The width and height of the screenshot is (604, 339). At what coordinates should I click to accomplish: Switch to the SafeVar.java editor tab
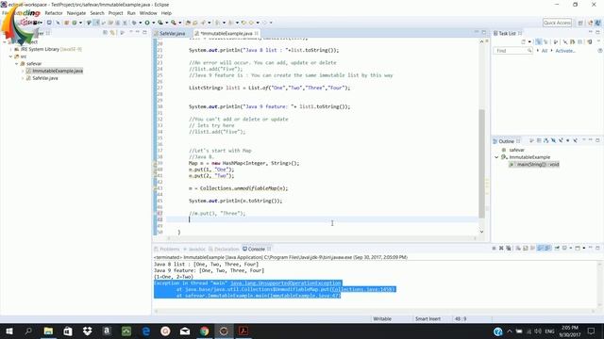click(170, 34)
